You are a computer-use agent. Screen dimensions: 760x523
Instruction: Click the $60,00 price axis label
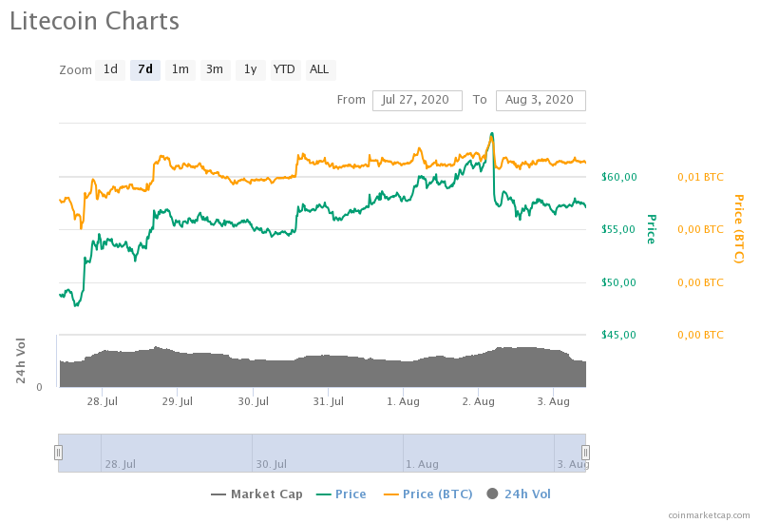click(619, 177)
